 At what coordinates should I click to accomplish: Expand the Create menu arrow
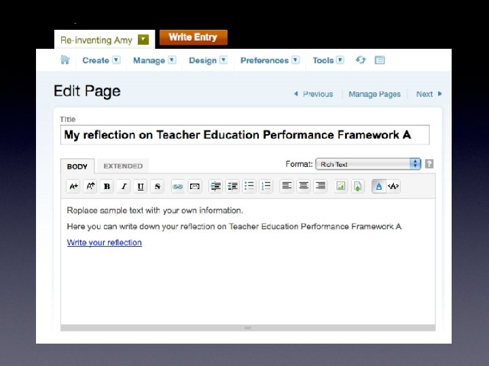click(x=116, y=60)
